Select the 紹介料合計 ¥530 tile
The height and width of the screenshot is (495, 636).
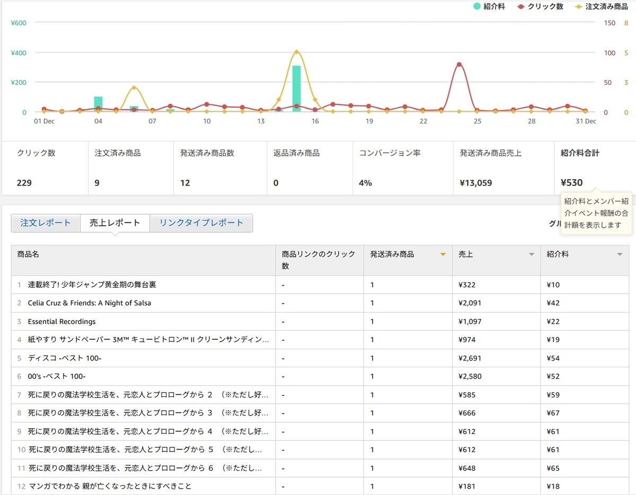594,168
